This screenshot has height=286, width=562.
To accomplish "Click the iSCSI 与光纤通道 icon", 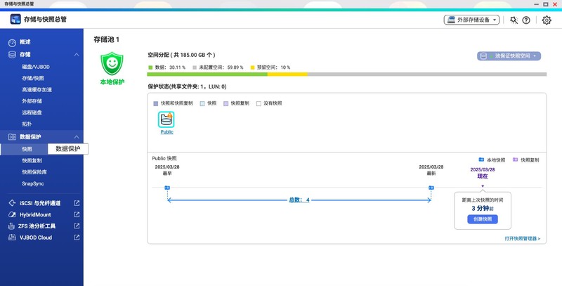I will coord(12,203).
